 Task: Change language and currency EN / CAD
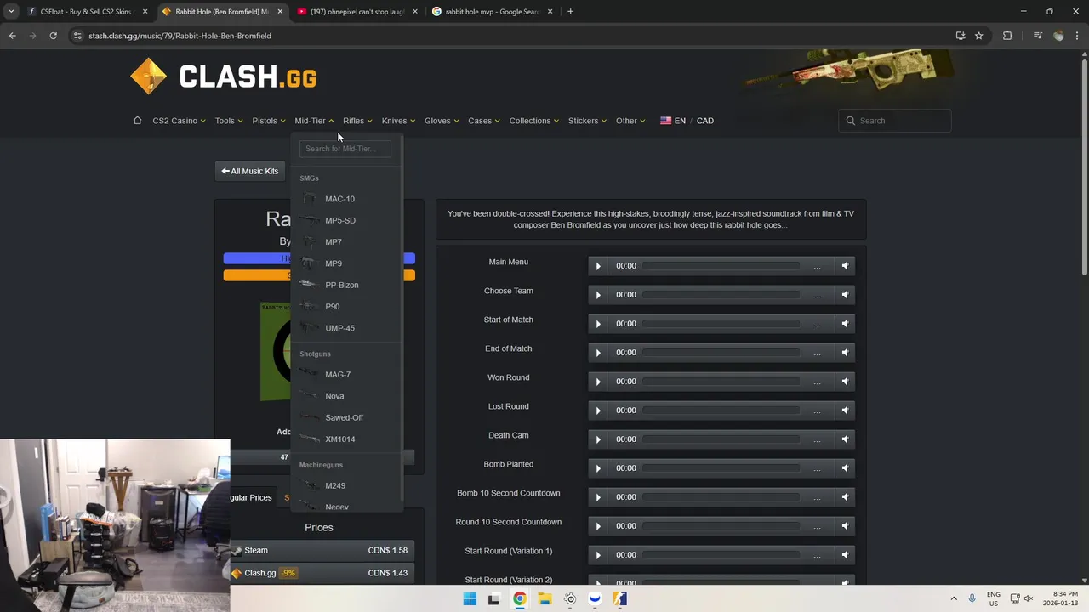point(687,121)
